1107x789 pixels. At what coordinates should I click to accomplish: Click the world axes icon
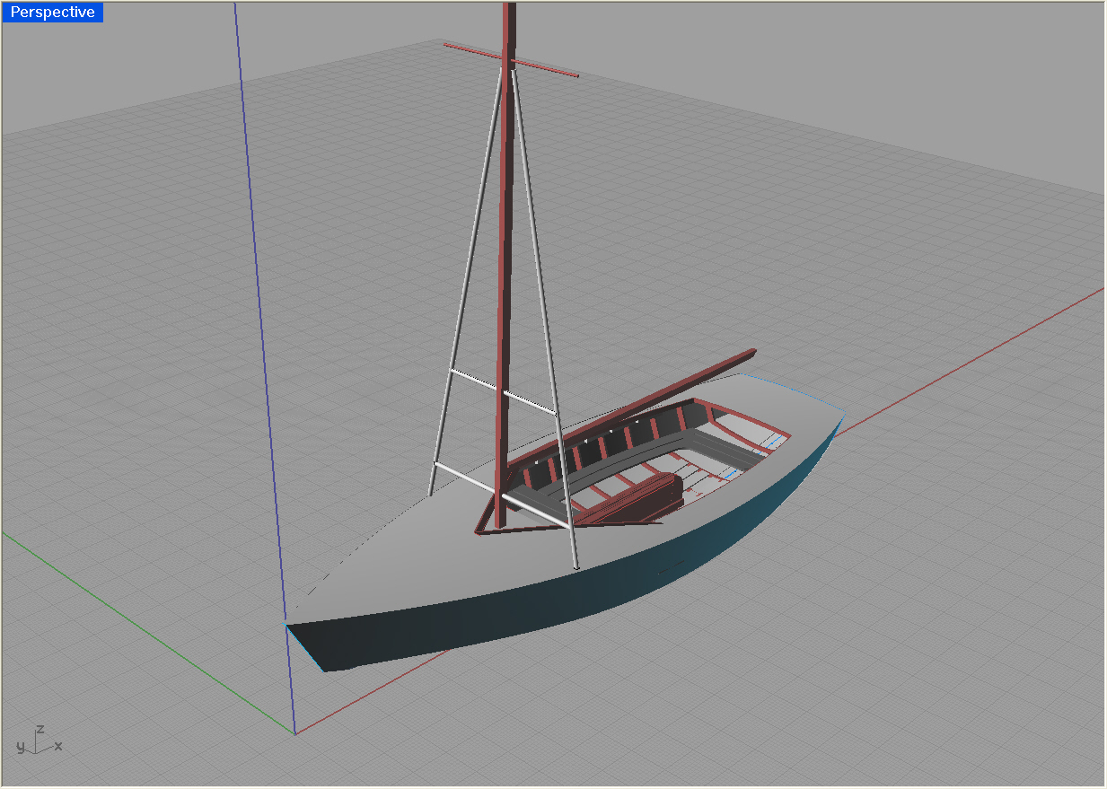click(x=40, y=740)
